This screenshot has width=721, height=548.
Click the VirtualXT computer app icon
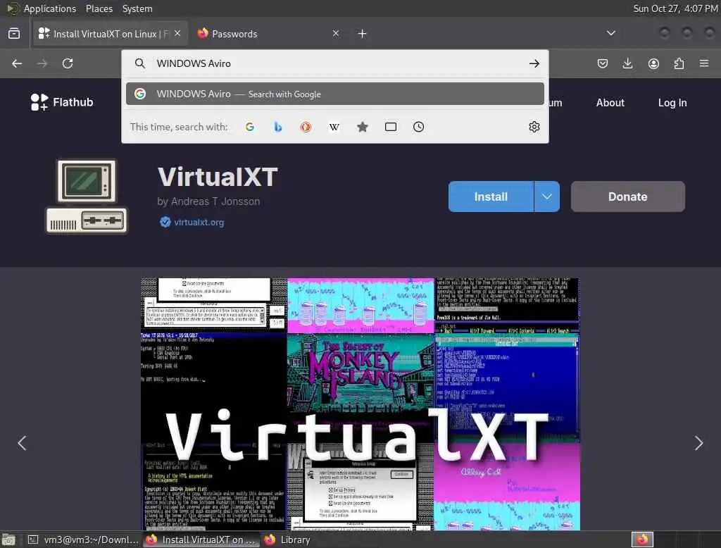87,197
